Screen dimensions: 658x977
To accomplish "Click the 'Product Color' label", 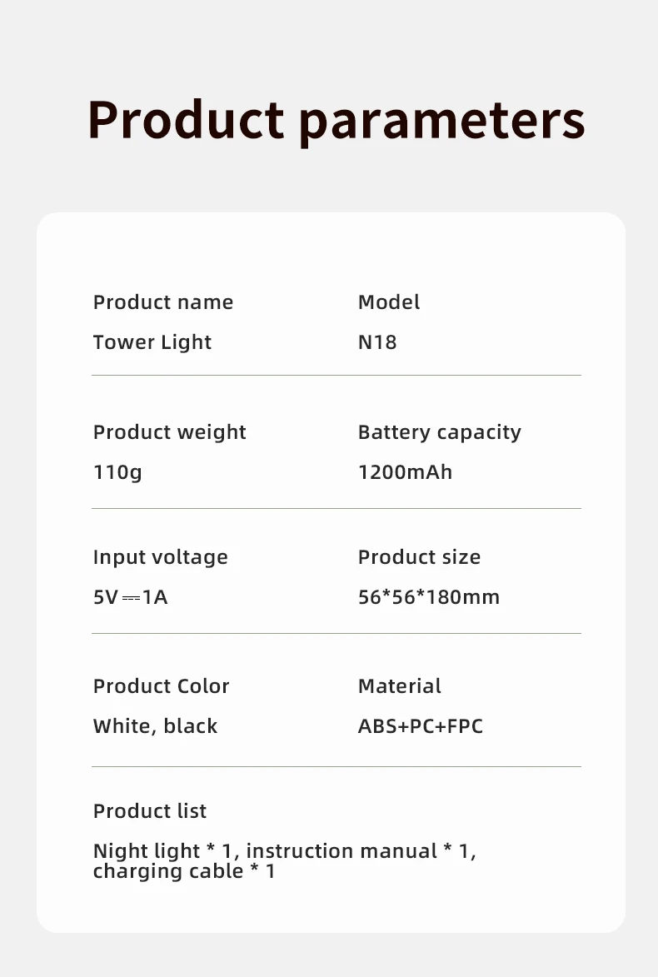I will tap(161, 686).
